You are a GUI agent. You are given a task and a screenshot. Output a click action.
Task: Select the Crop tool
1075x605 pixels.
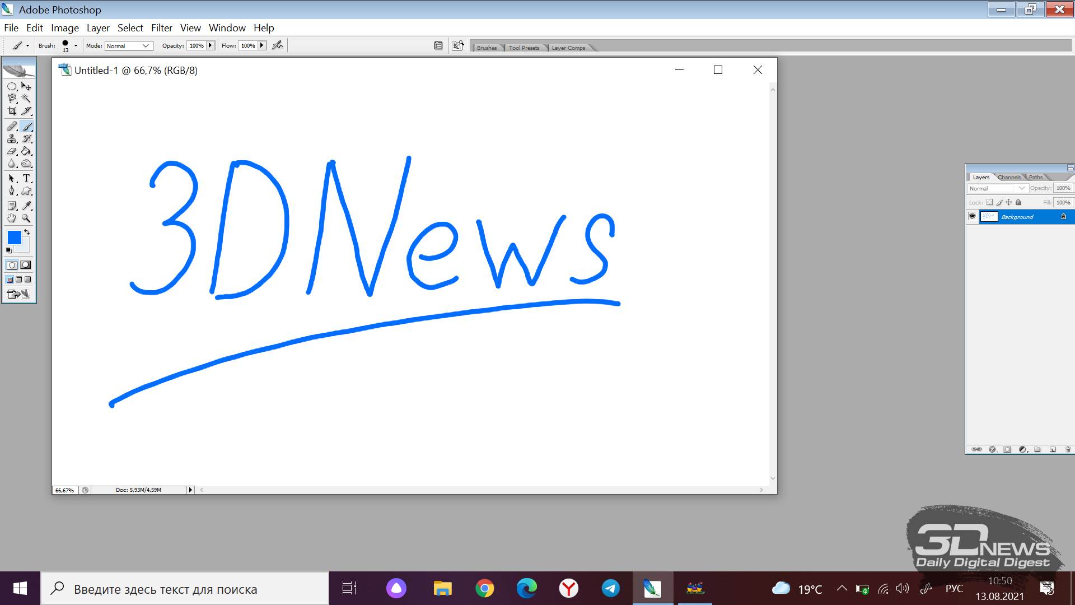tap(12, 111)
